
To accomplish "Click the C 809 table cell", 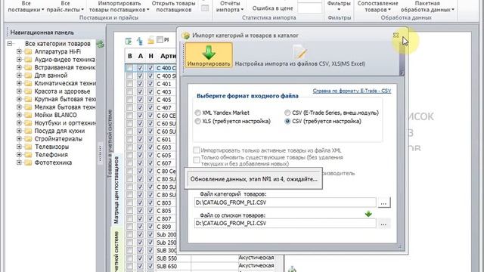I will [x=166, y=227].
